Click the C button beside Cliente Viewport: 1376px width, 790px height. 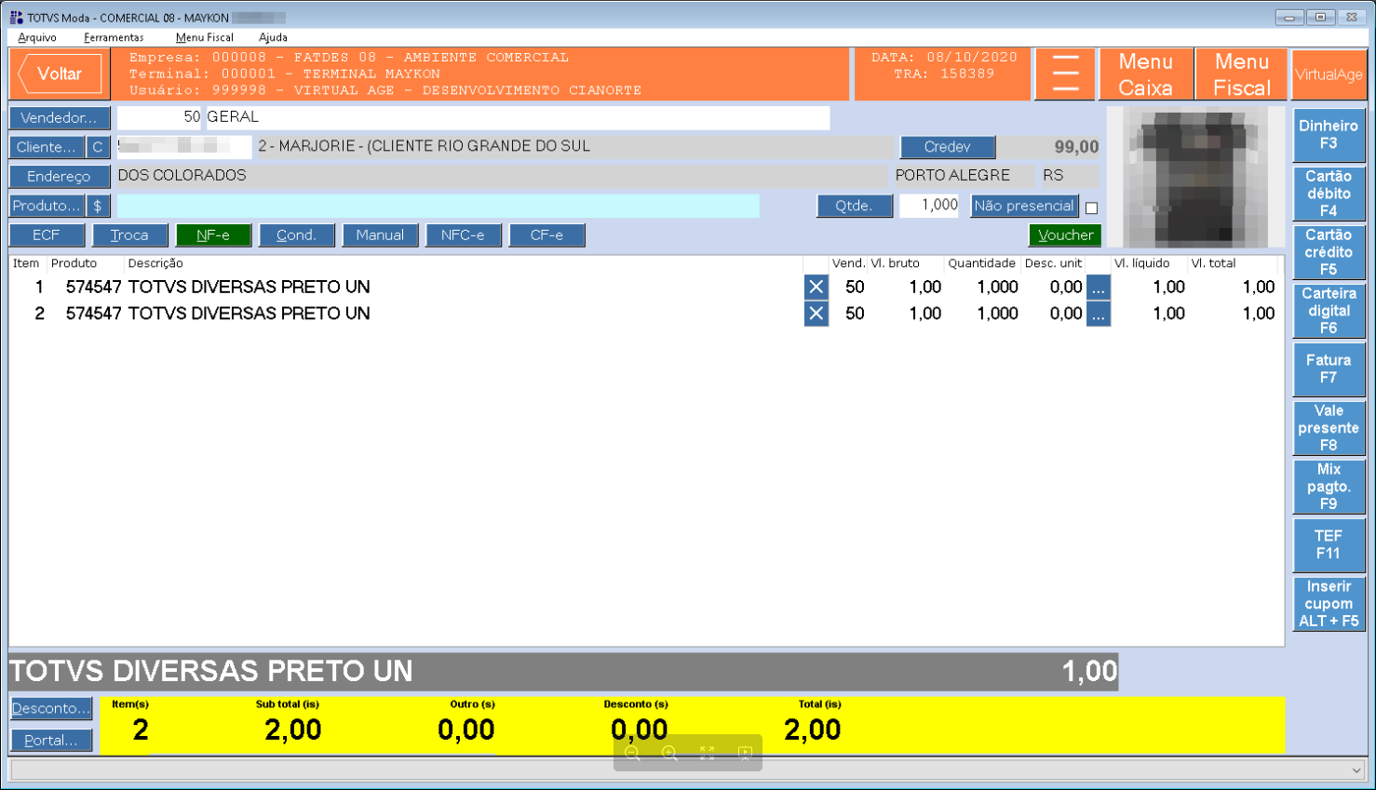click(98, 147)
